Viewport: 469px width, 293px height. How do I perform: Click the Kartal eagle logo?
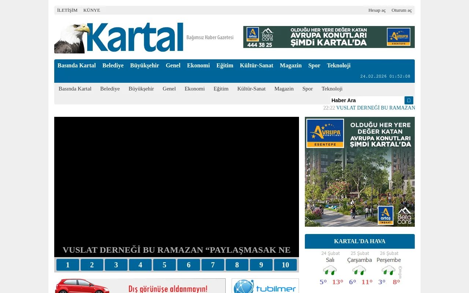72,37
